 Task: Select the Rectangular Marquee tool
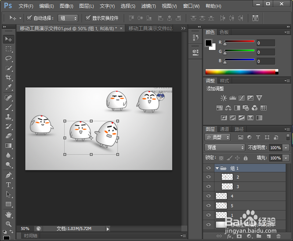pos(8,49)
